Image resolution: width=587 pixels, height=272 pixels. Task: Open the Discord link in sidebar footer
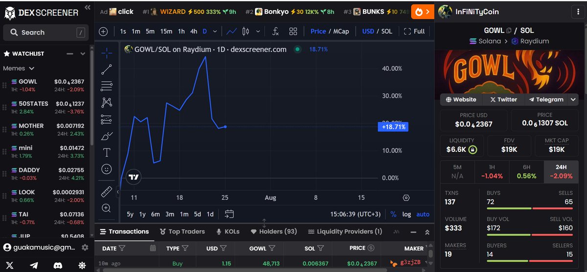[x=58, y=265]
